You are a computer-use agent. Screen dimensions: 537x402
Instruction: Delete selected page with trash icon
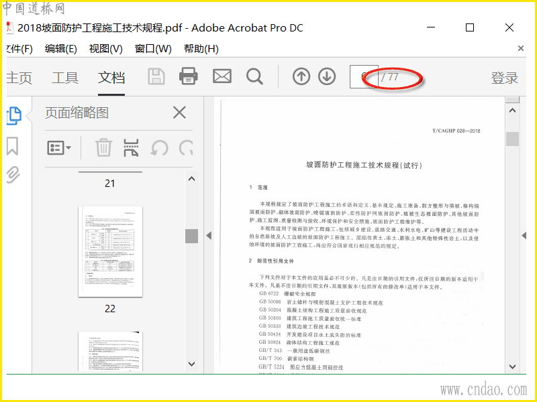coord(103,147)
